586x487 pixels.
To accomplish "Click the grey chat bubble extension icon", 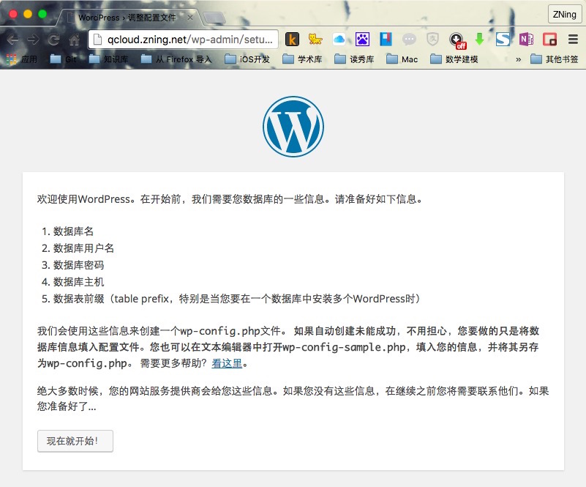I will (409, 39).
